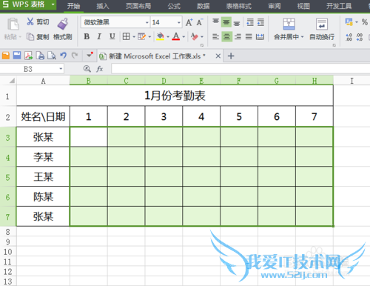Open the font name 微软雅黑 dropdown
370x286 pixels.
(x=147, y=22)
